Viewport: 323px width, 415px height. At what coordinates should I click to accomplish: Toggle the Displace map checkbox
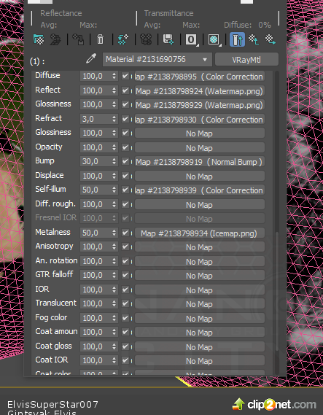click(125, 176)
